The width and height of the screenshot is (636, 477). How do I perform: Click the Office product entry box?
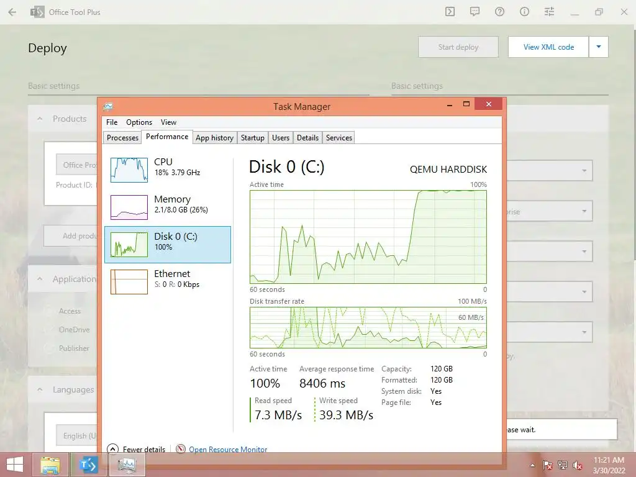coord(76,165)
